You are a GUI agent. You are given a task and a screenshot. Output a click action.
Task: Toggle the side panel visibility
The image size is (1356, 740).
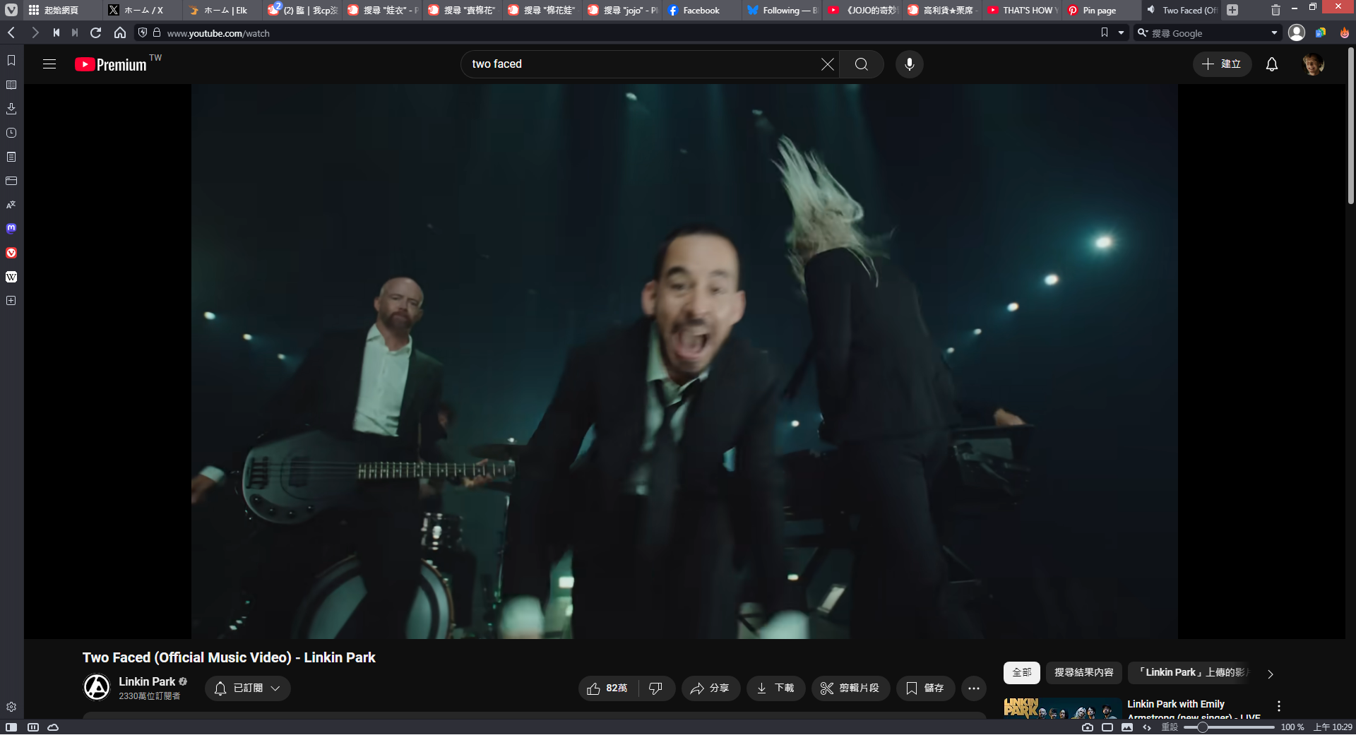11,727
